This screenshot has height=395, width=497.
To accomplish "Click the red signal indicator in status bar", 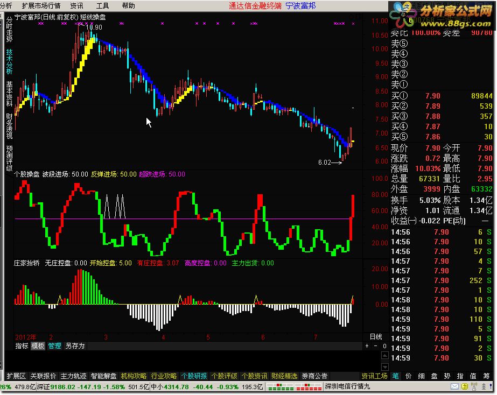I will pyautogui.click(x=309, y=387).
